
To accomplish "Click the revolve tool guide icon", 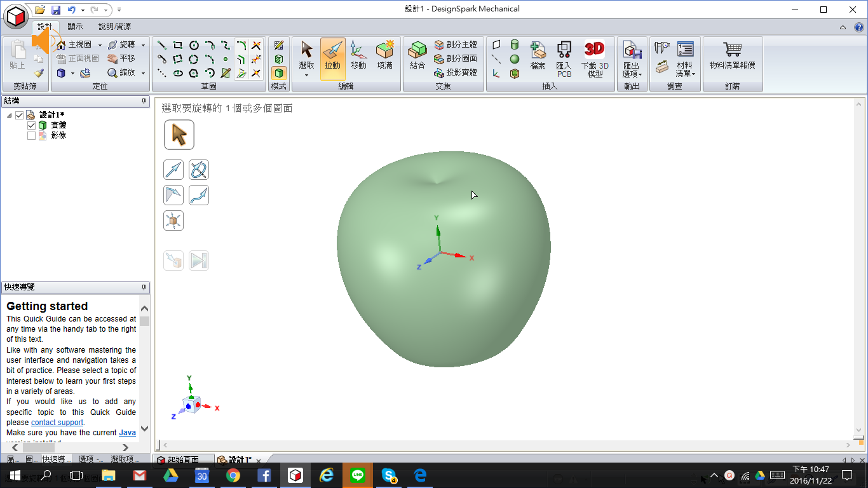I will [199, 170].
